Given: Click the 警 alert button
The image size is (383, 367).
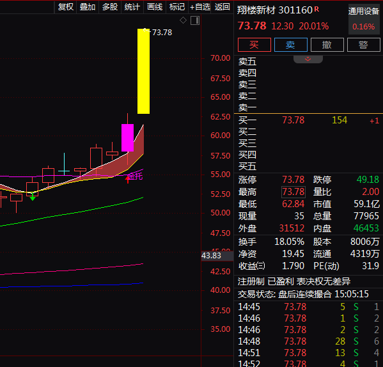Looking at the screenshot, I should (x=363, y=45).
